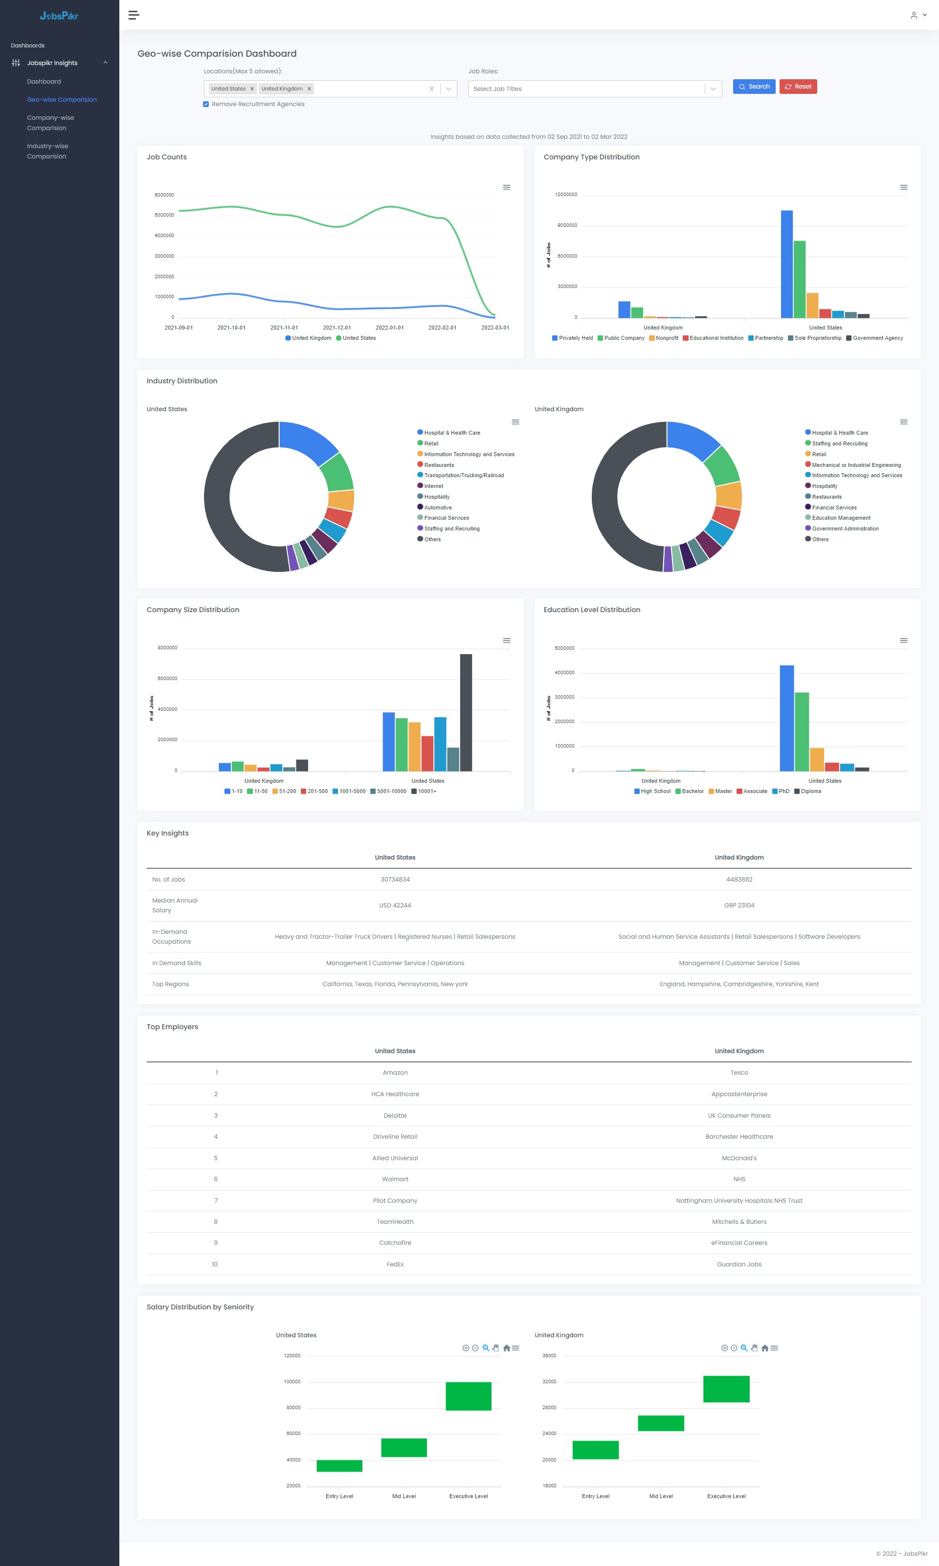
Task: Click the Reset button
Action: click(x=797, y=87)
